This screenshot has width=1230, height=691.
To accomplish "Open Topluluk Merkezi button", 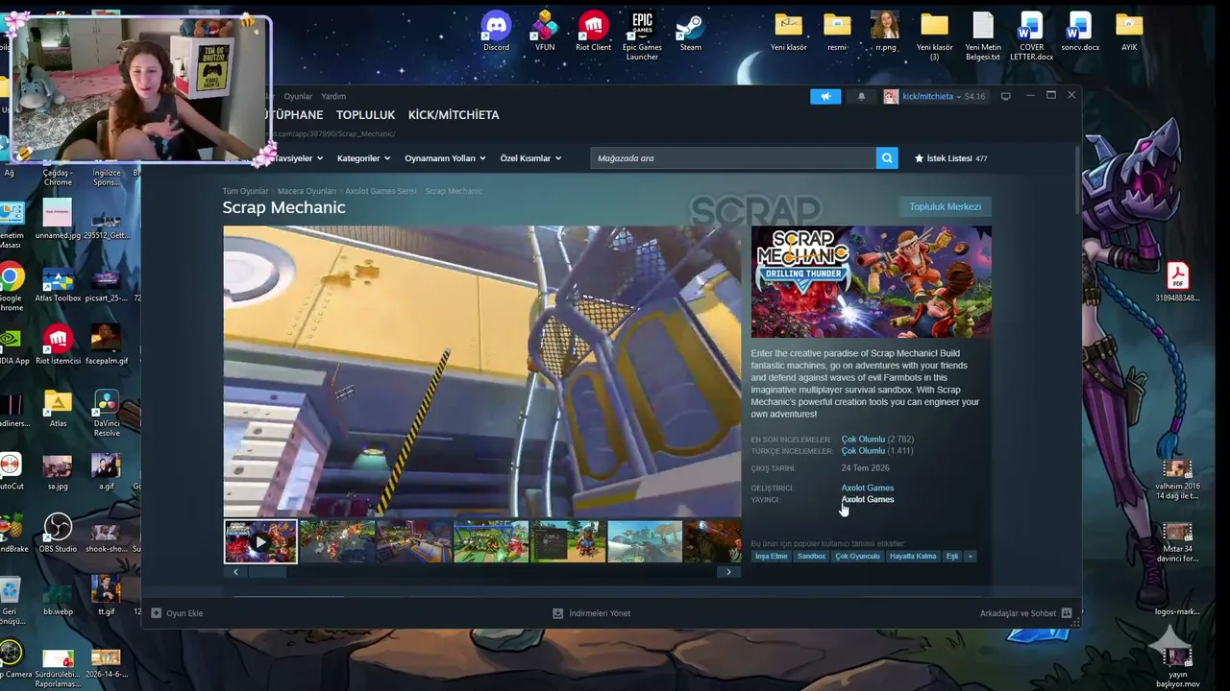I will (x=946, y=206).
